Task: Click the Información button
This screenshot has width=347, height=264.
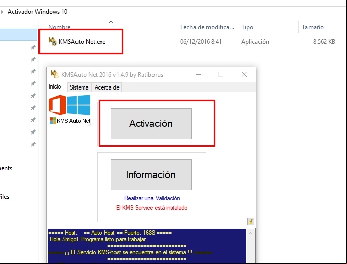Action: pyautogui.click(x=151, y=175)
